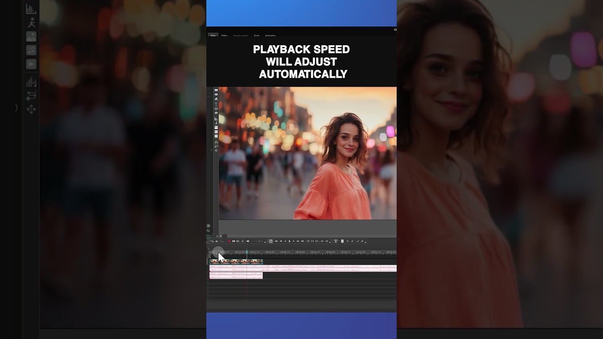
Task: Select the teal playhead marker
Action: 247,252
